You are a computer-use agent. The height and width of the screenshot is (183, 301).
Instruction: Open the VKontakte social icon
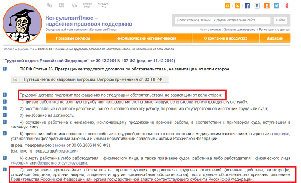point(258,6)
